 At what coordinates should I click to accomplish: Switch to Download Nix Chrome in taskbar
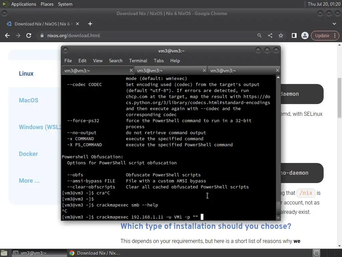(95, 253)
